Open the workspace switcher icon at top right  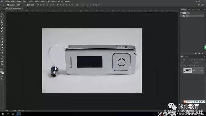[x=202, y=5]
